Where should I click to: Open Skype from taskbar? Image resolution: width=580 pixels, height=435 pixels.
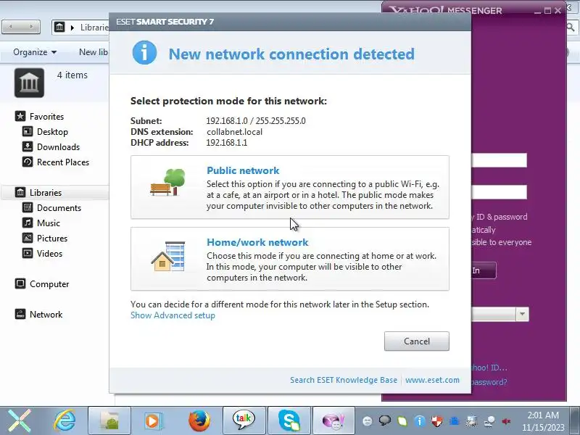289,420
